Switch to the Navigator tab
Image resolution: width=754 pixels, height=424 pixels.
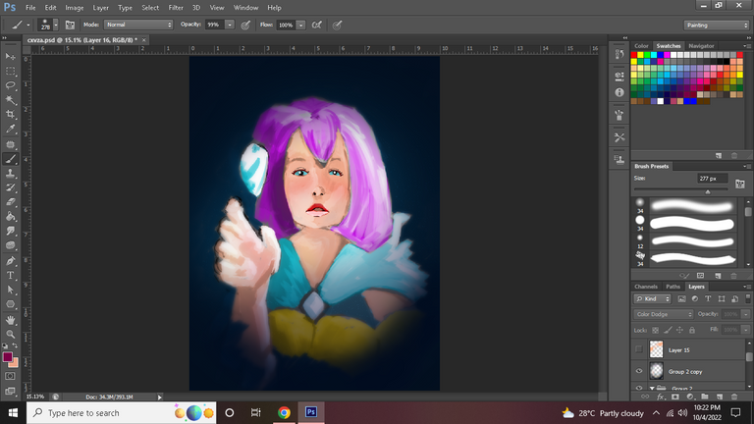coord(701,46)
